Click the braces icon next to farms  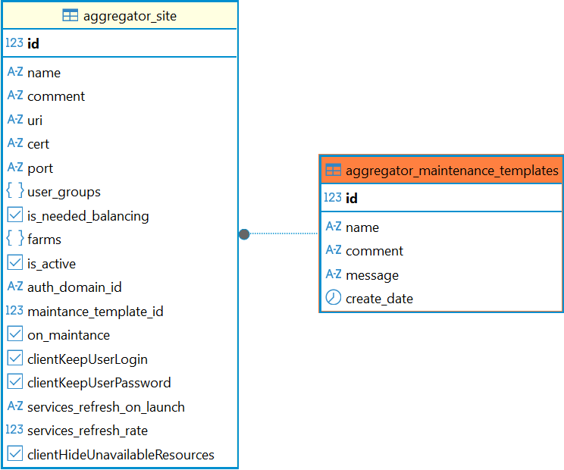[x=15, y=239]
